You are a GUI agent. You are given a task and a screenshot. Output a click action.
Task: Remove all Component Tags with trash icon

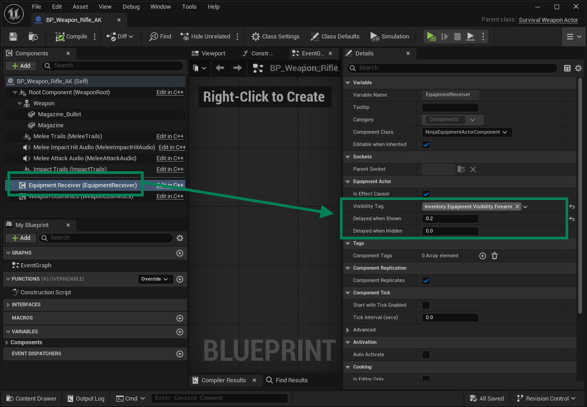[x=494, y=256]
